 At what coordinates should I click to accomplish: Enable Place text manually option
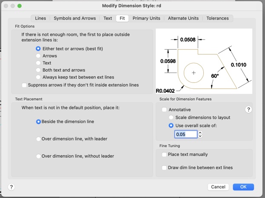pos(164,155)
